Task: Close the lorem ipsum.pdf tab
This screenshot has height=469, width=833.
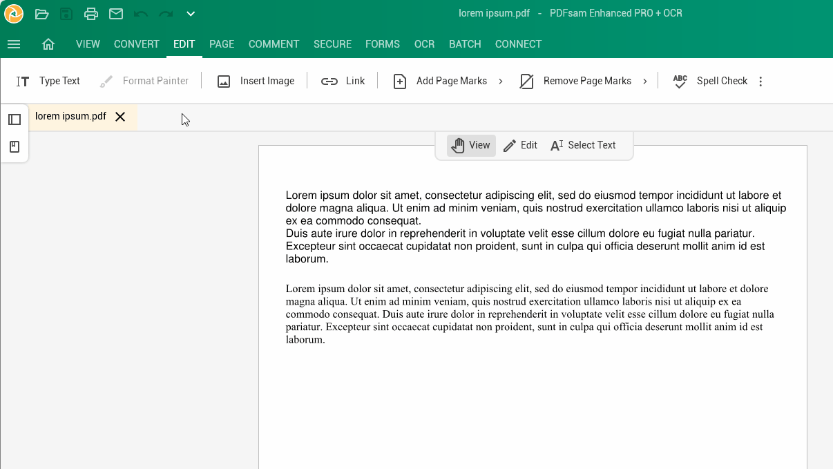Action: (x=120, y=117)
